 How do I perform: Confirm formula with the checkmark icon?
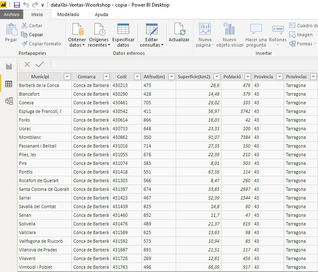(40, 64)
